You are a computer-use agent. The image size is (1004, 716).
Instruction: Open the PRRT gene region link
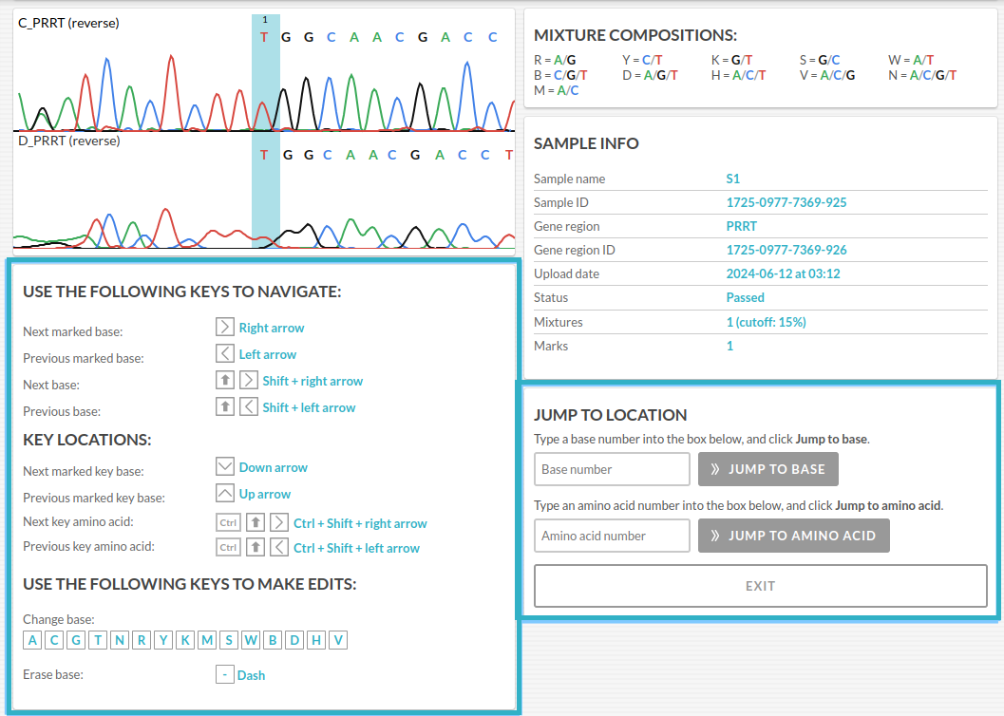coord(742,226)
